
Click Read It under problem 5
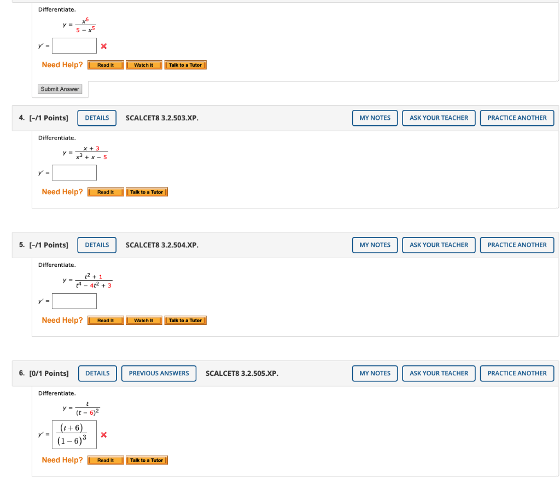105,320
